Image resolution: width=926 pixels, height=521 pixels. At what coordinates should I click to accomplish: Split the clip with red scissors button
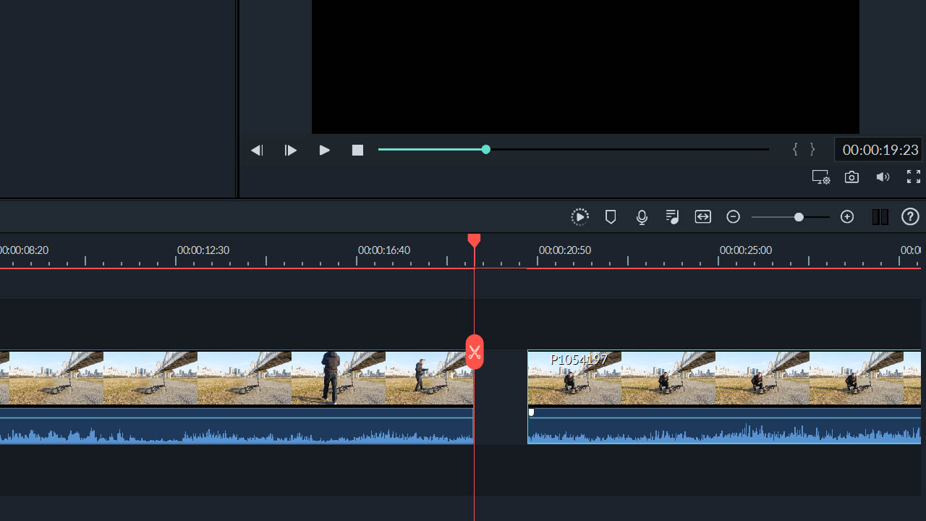pos(475,352)
